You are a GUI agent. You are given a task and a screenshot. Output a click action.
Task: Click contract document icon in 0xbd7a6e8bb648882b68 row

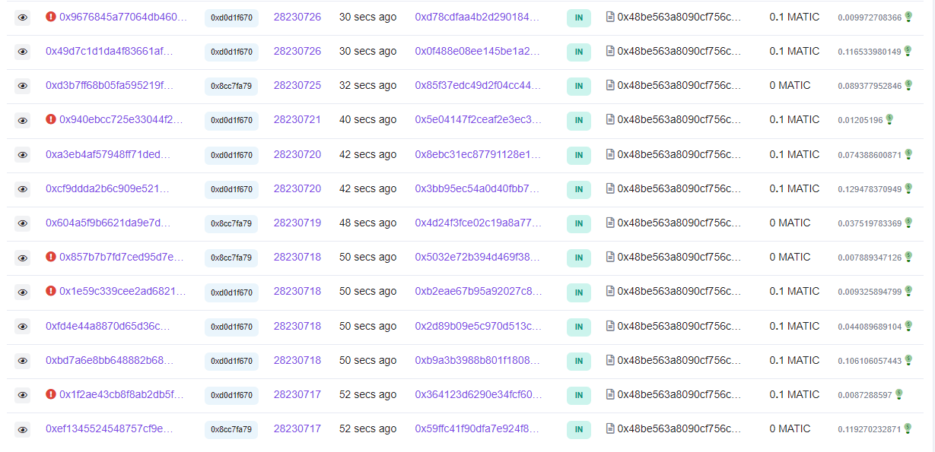610,360
